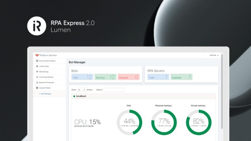The width and height of the screenshot is (251, 141).
Task: Click the green localhost status dot
Action: click(x=74, y=96)
